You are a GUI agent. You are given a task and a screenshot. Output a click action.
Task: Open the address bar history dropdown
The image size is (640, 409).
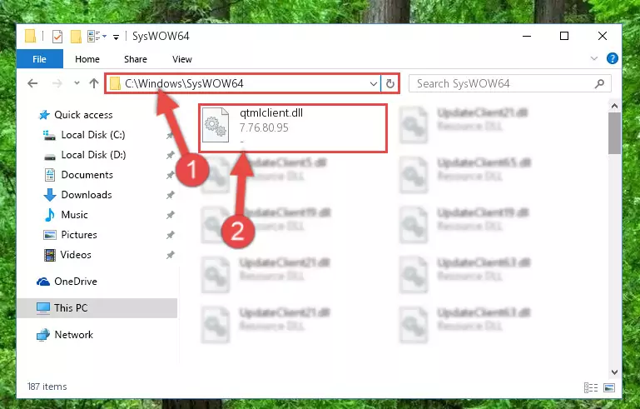coord(374,84)
